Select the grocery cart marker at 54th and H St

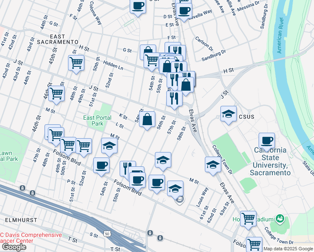(x=152, y=61)
